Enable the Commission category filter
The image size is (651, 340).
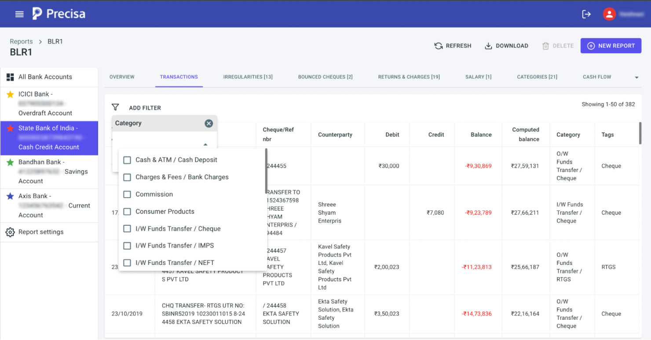(127, 194)
